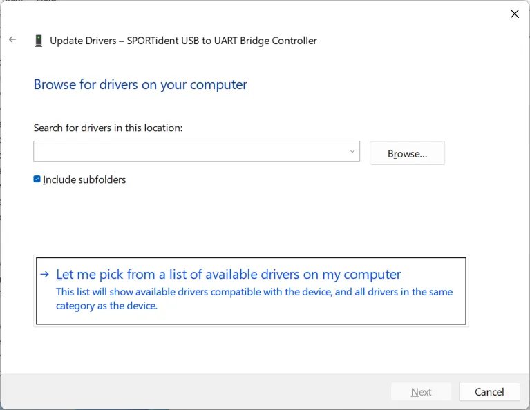Click the 'Include subfolders' label text

pos(84,179)
